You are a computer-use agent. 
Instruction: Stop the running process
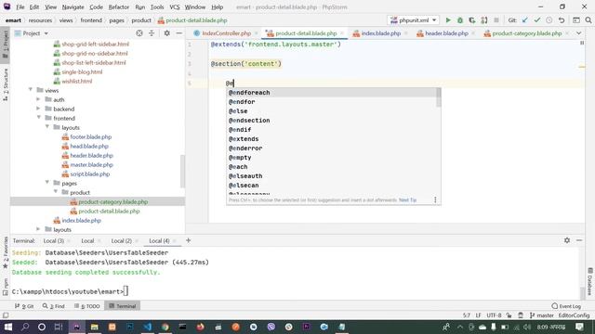496,20
